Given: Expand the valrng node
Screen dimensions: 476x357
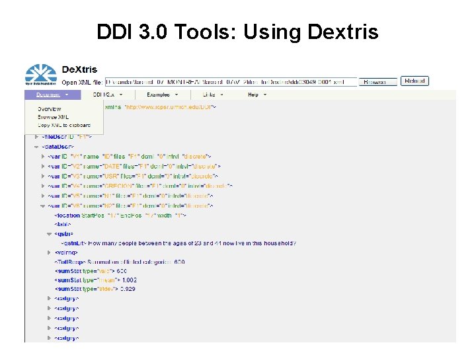Looking at the screenshot, I should [49, 253].
